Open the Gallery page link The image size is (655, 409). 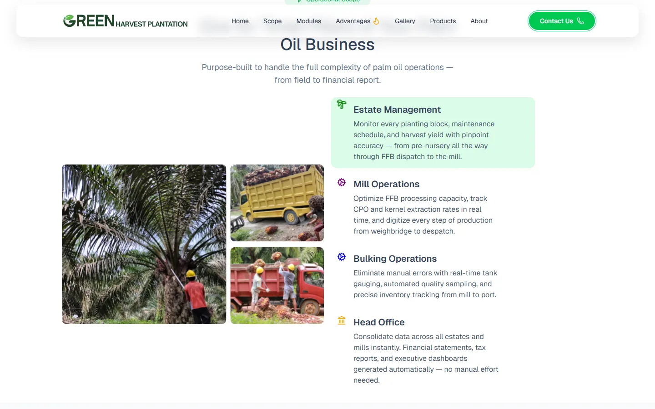(x=405, y=21)
